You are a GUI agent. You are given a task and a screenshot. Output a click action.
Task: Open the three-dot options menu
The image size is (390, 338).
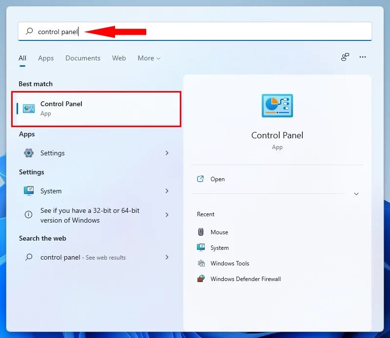(362, 57)
